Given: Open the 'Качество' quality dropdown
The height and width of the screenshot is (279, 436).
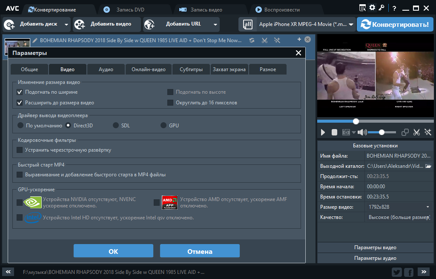Looking at the screenshot, I should [427, 217].
